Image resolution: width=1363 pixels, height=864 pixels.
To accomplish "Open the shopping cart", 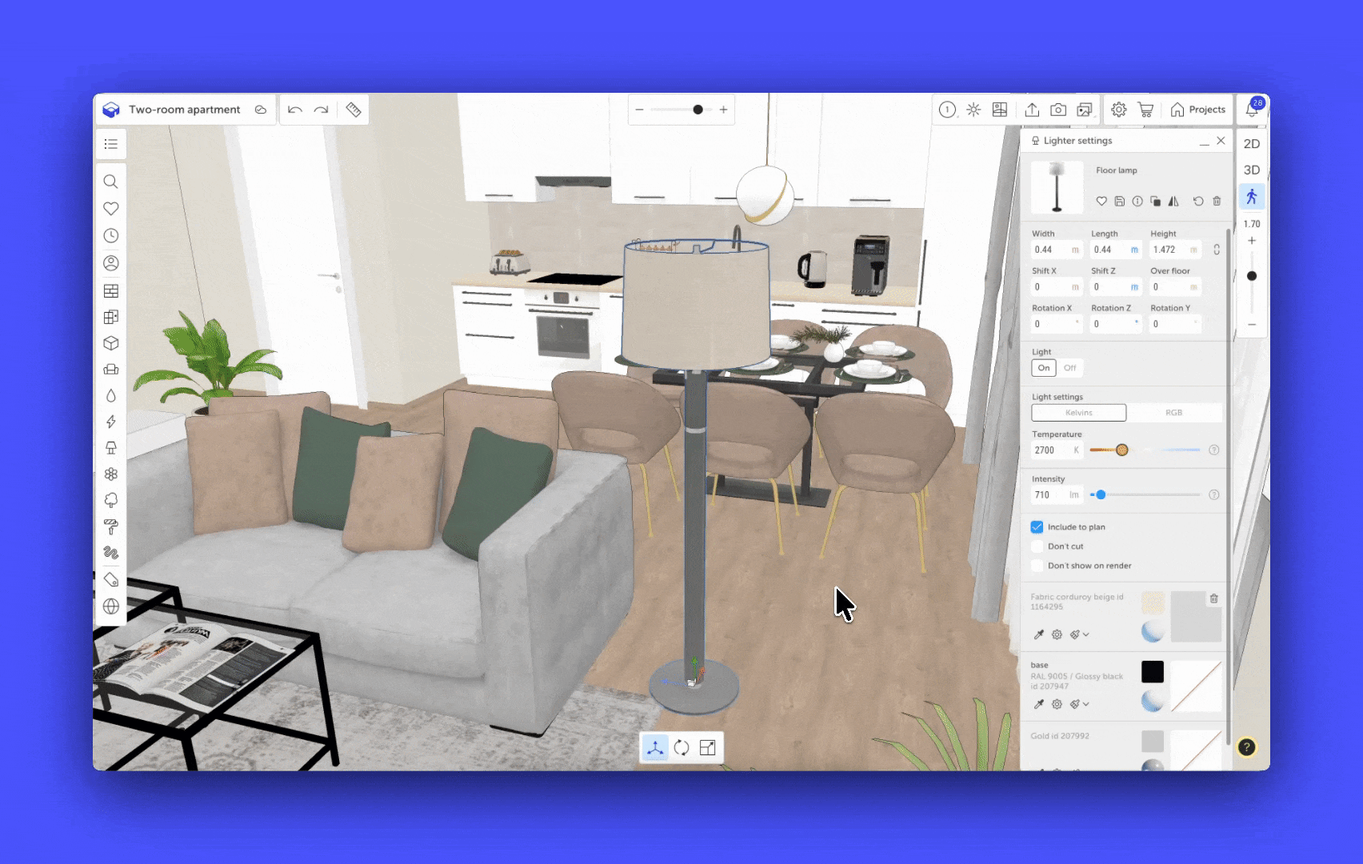I will 1145,110.
